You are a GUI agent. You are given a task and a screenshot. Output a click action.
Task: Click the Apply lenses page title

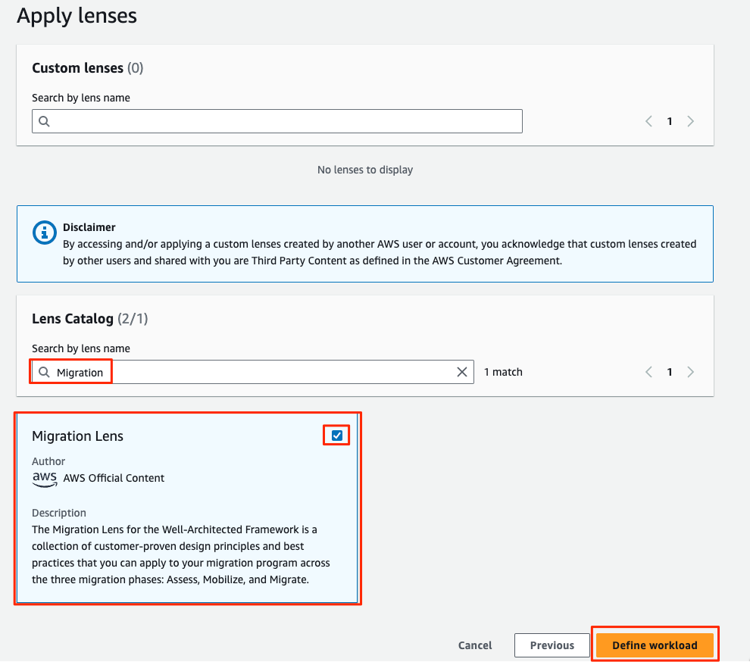point(77,15)
